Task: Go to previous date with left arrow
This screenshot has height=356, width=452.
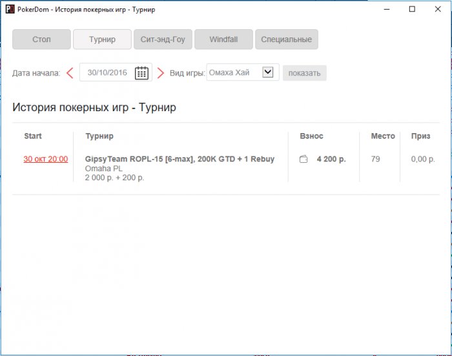Action: 70,73
